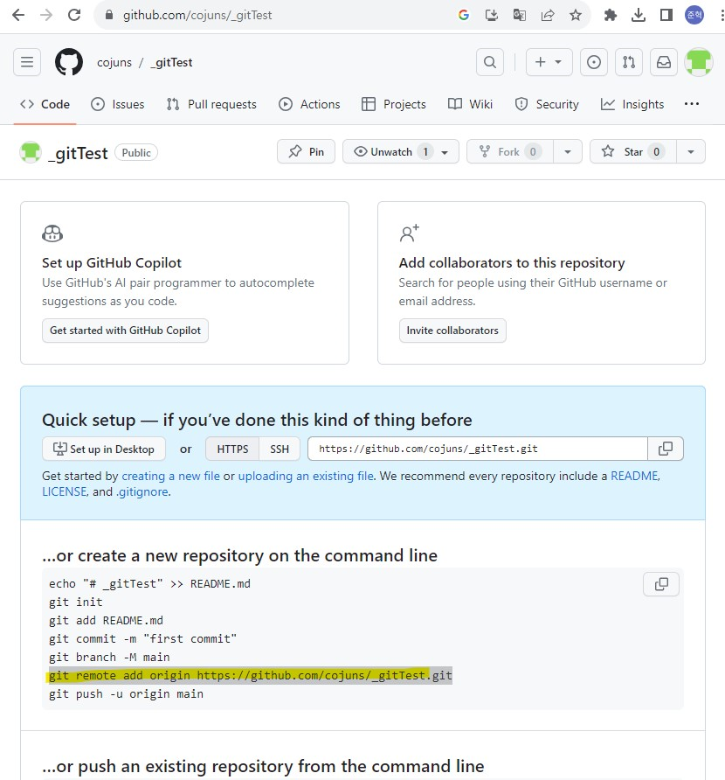Screen dimensions: 725x780
Task: Switch to the Projects tab
Action: [394, 104]
